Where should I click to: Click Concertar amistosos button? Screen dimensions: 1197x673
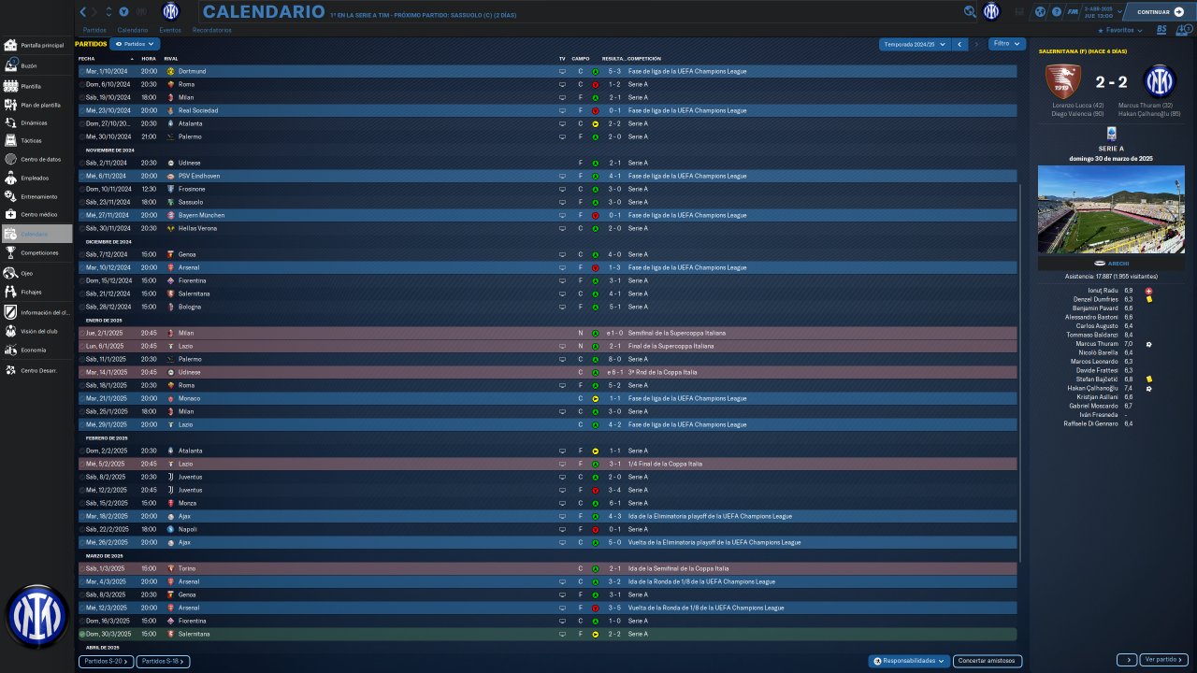tap(988, 661)
